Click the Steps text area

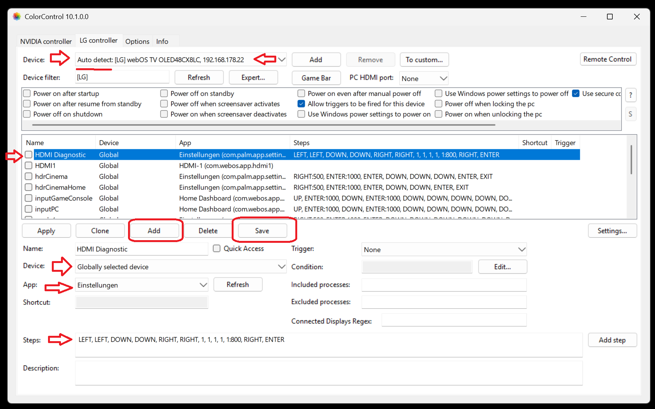coord(329,345)
